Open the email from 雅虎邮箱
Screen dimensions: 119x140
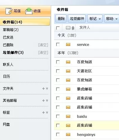pyautogui.click(x=84, y=89)
